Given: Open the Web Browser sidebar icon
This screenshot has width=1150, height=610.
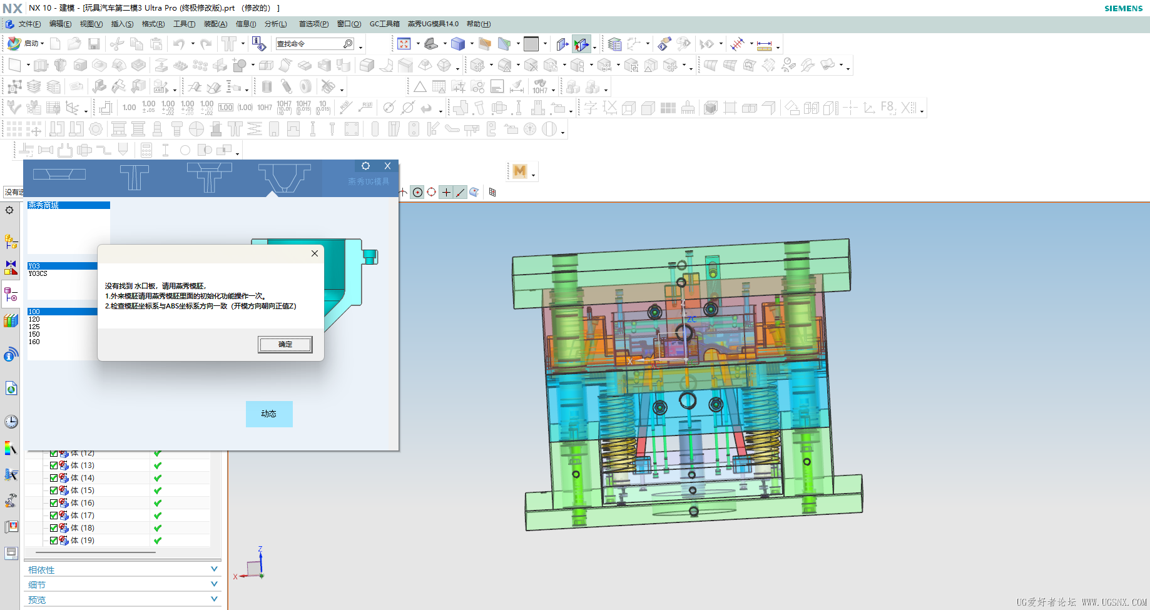Looking at the screenshot, I should pos(11,389).
